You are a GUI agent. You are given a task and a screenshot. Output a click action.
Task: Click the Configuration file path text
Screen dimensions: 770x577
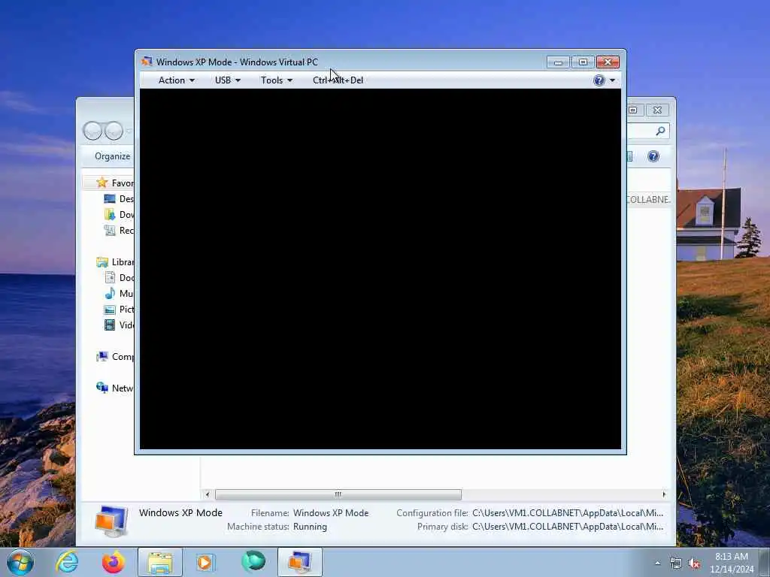[568, 513]
